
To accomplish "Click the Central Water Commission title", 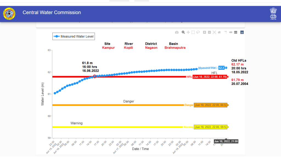I will click(x=52, y=13).
